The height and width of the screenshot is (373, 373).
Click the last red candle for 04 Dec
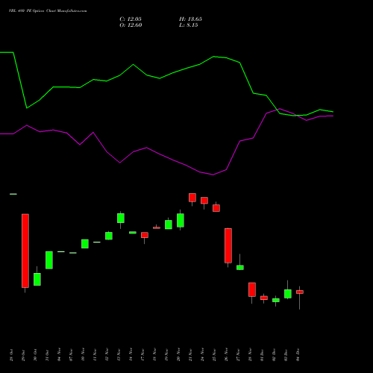click(x=300, y=292)
